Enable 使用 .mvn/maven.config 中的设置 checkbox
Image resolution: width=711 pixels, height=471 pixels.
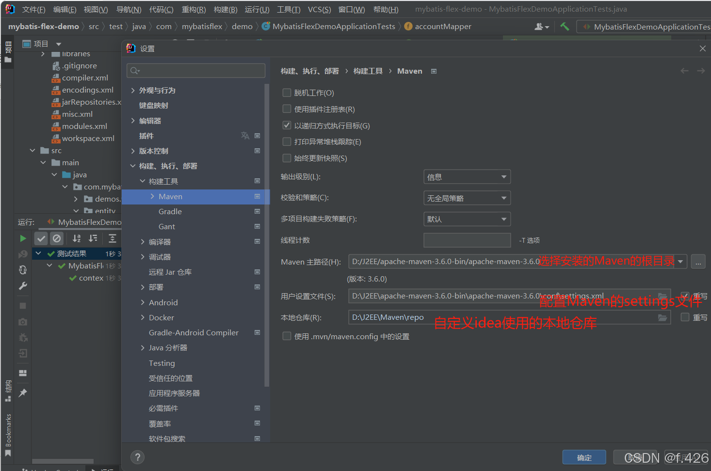pos(287,336)
